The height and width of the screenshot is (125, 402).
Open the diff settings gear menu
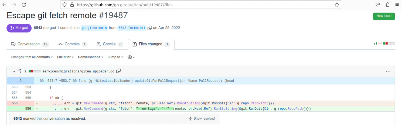[131, 57]
